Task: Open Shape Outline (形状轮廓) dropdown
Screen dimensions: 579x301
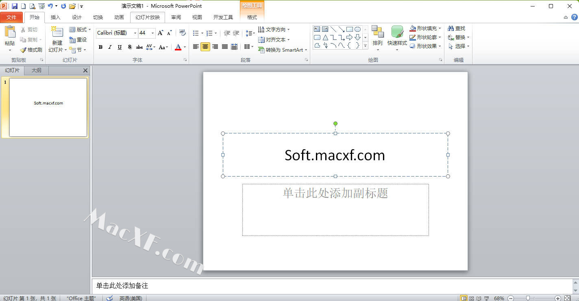Action: [425, 37]
